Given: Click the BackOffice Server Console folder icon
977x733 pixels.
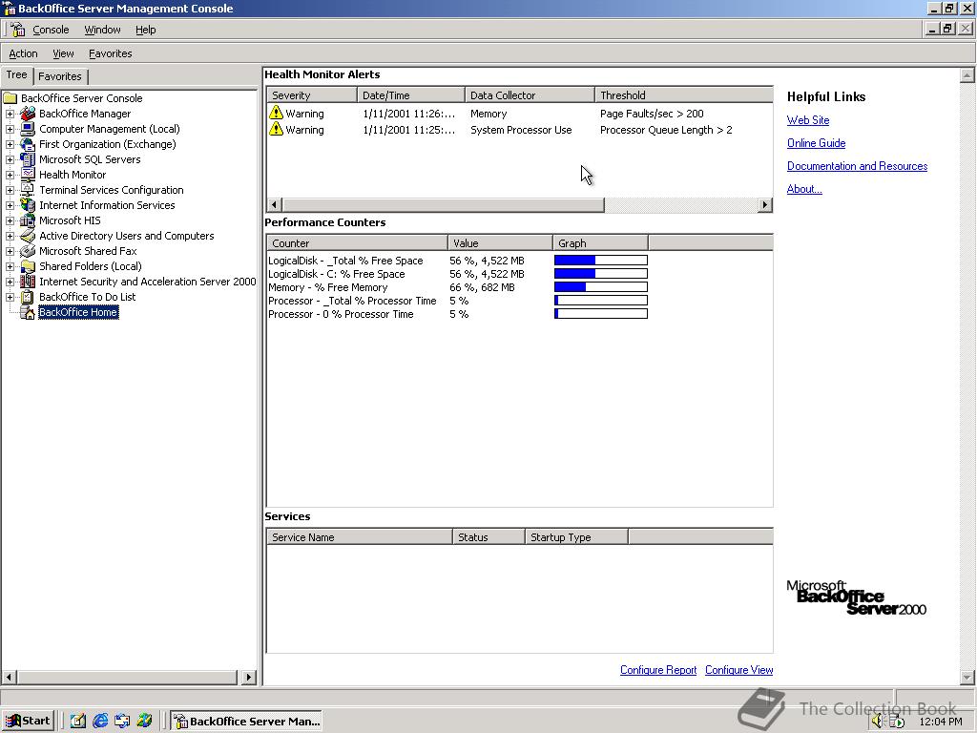Looking at the screenshot, I should tap(10, 98).
